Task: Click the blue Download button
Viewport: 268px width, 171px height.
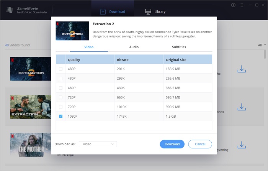Action: click(x=172, y=144)
